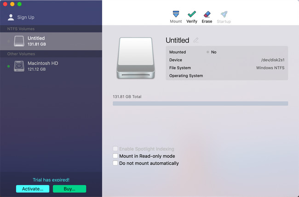This screenshot has height=197, width=299.
Task: Click the 131.81 GB Total label
Action: tap(127, 97)
